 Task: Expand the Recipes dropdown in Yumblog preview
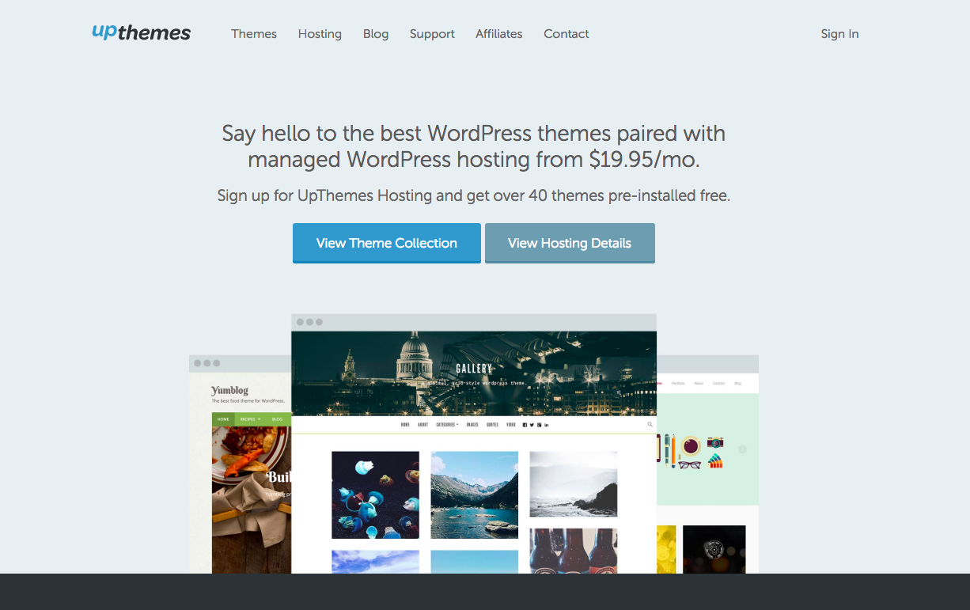tap(249, 419)
